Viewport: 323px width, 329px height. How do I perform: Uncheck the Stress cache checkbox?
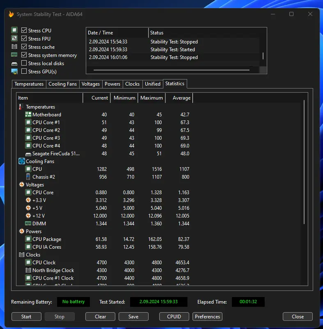(24, 47)
